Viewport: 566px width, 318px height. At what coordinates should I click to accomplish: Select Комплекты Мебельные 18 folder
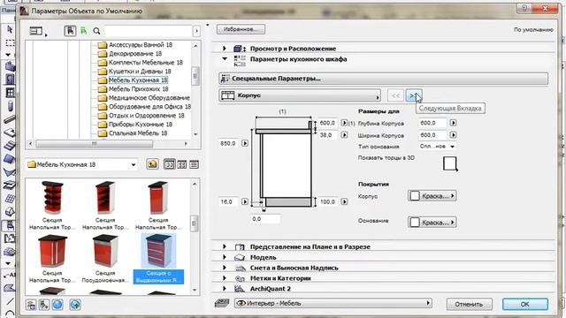point(145,63)
